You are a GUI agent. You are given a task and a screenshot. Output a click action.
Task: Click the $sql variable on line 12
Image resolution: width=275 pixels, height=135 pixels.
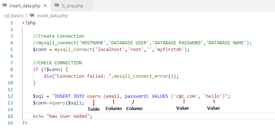click(38, 96)
